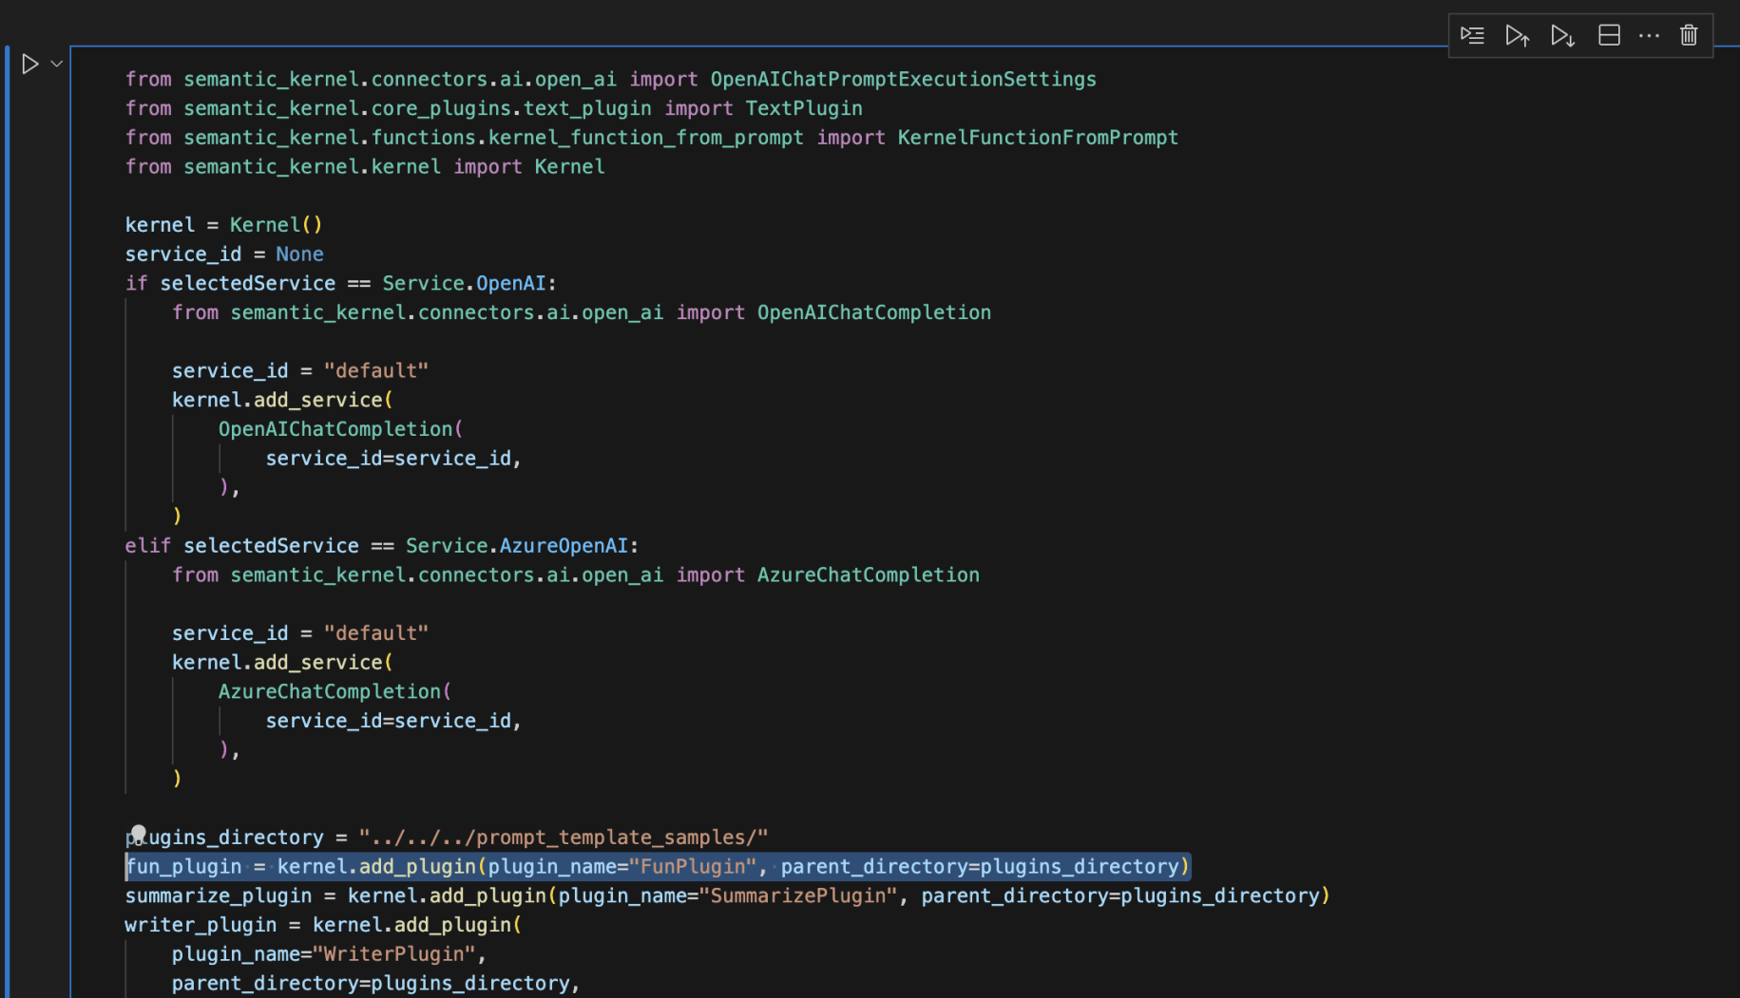The image size is (1740, 998).
Task: Click the prompt_template_samples path string
Action: click(563, 838)
